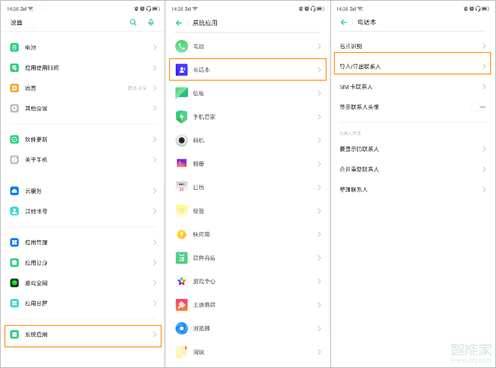Select the Camera (相机) icon
The width and height of the screenshot is (496, 368).
(x=181, y=140)
